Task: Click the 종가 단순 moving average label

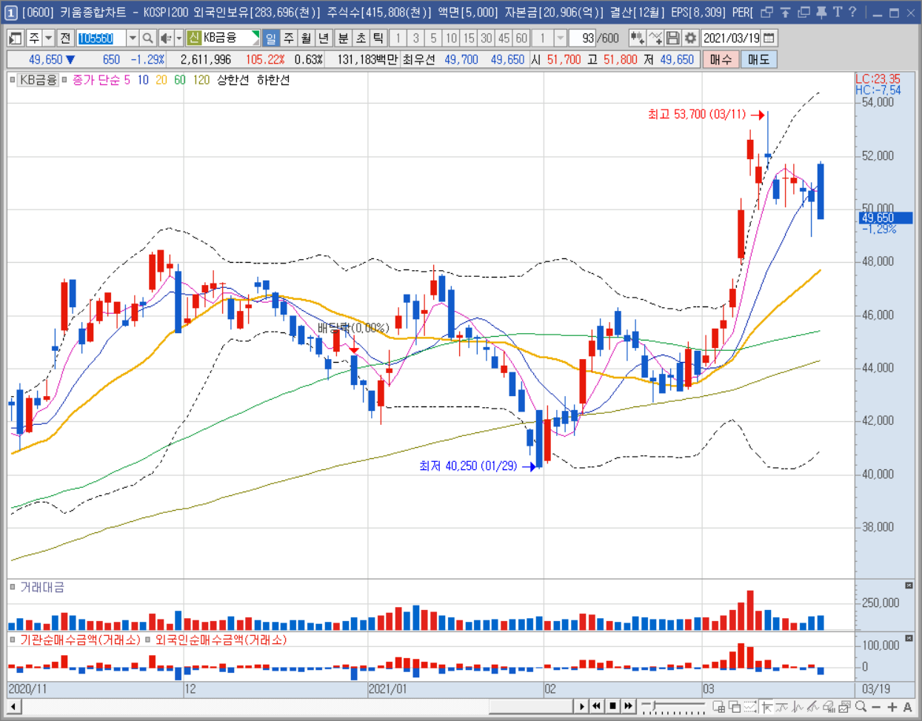Action: (x=96, y=80)
